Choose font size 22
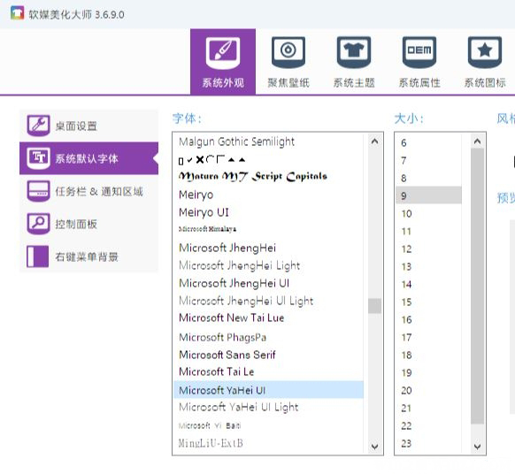515x474 pixels. point(428,425)
